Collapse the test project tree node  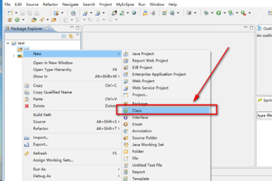tap(8, 43)
